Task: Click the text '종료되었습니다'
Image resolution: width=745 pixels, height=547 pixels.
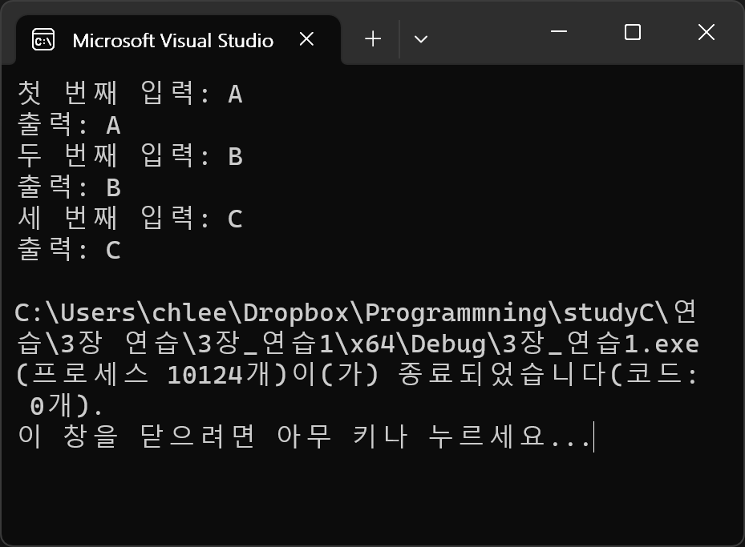Action: click(x=504, y=376)
